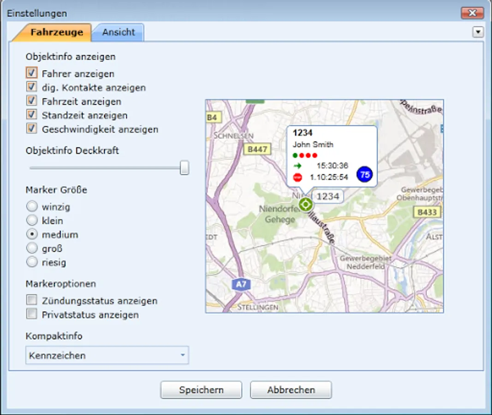
Task: Click the blue 75 speed badge
Action: tap(365, 174)
